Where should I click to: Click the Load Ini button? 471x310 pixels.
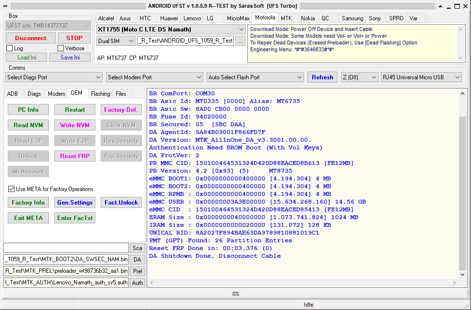coord(27,58)
